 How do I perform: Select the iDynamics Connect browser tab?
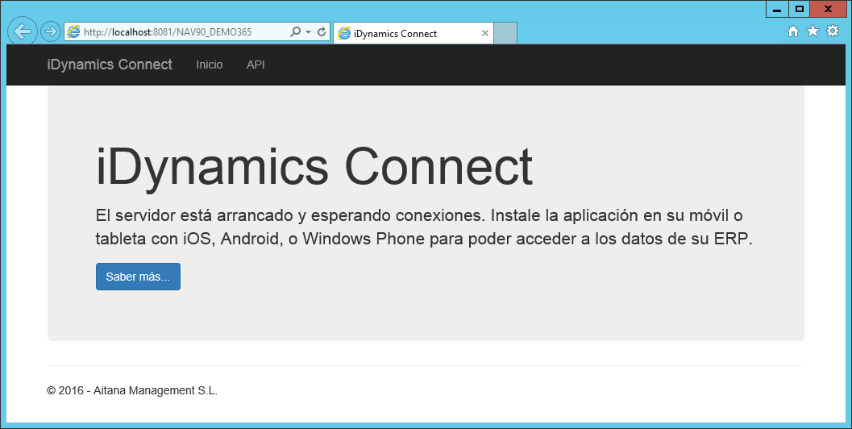point(413,33)
